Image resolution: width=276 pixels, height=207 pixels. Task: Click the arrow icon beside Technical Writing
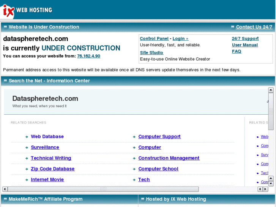(27, 158)
